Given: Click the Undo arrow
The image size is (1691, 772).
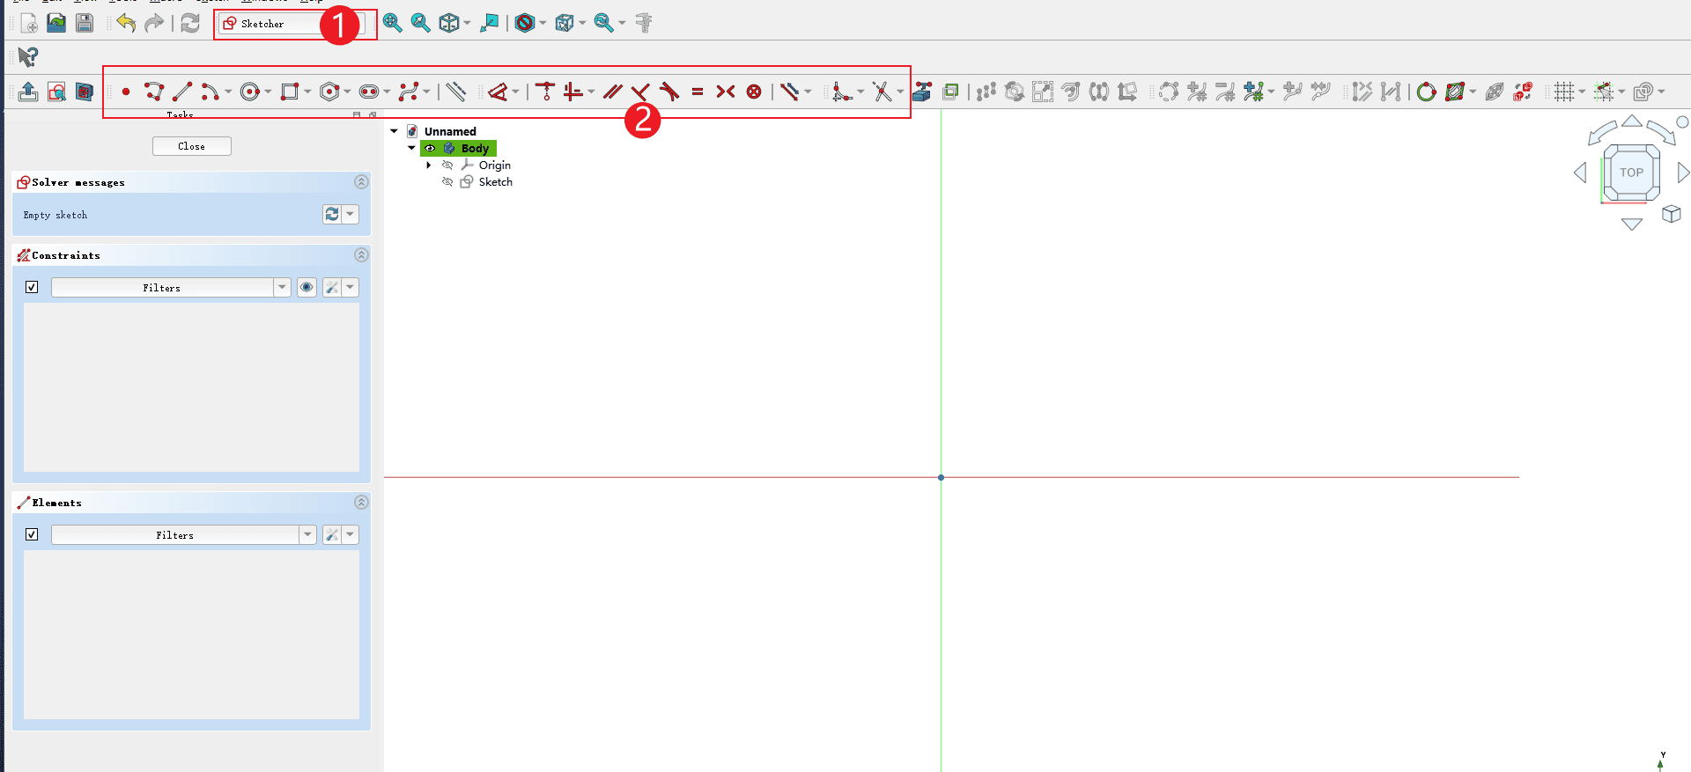Looking at the screenshot, I should [x=126, y=24].
